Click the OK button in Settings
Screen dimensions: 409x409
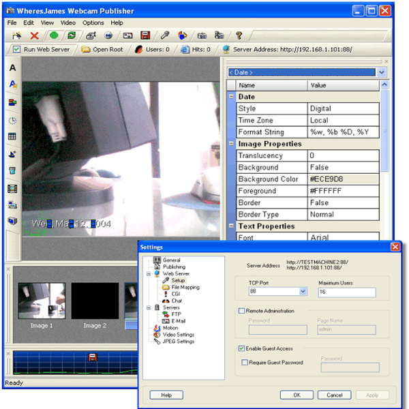[x=297, y=395]
